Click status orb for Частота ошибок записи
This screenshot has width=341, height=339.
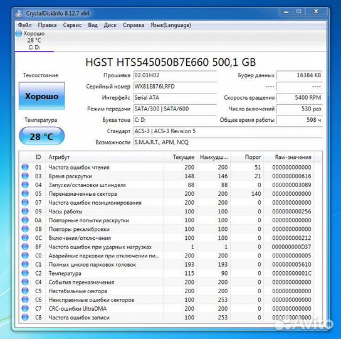coord(25,317)
